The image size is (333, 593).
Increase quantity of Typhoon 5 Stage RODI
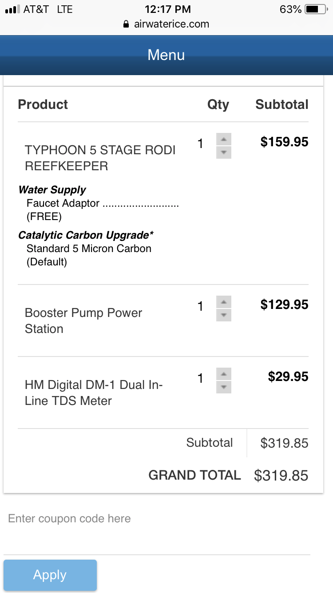pyautogui.click(x=224, y=139)
